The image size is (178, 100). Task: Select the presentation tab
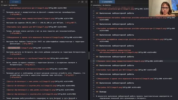point(107,2)
